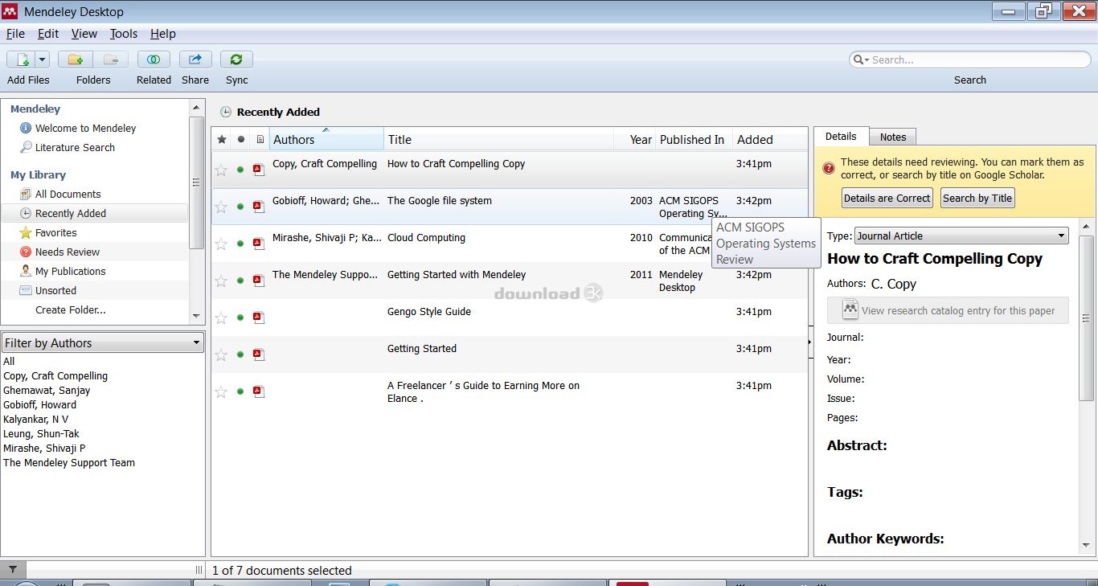Open the Add Files tool
The height and width of the screenshot is (586, 1098).
click(x=23, y=59)
